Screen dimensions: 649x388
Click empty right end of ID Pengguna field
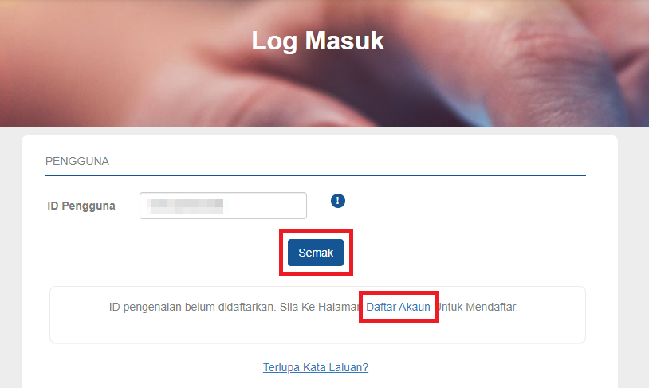pos(269,206)
